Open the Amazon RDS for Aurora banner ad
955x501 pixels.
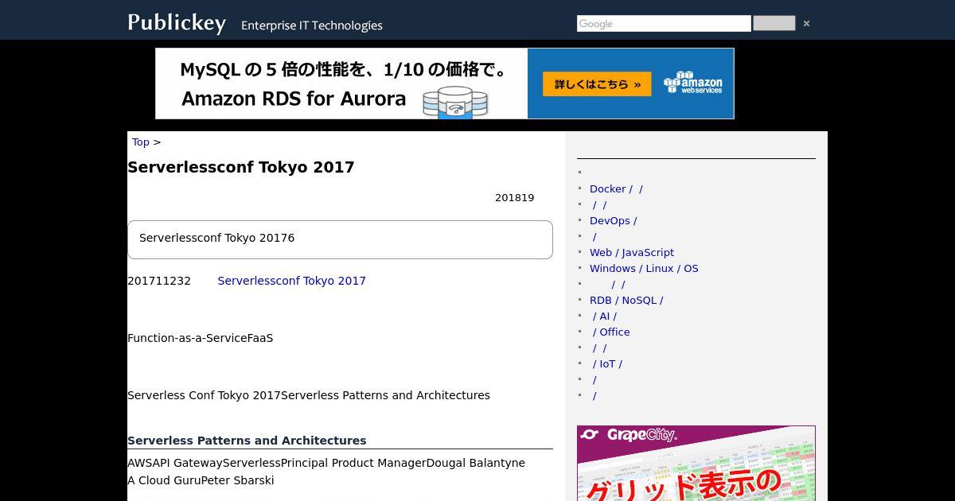tap(444, 83)
